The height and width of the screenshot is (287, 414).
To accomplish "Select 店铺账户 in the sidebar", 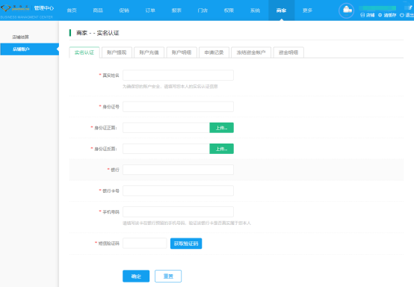I will pos(29,49).
